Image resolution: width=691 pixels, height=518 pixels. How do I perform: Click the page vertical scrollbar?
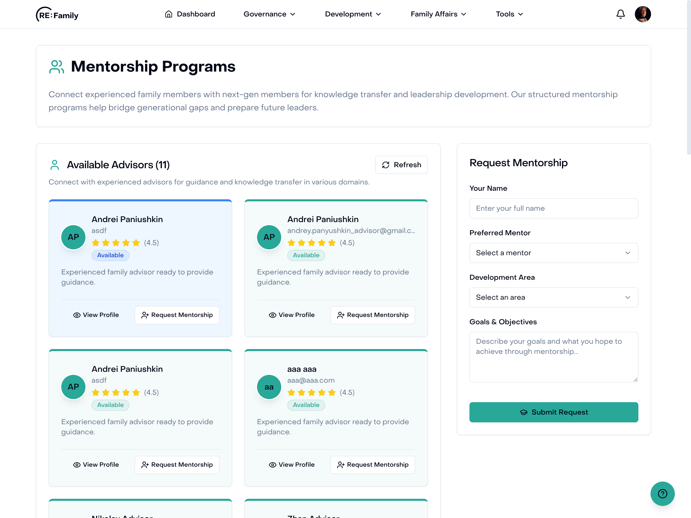[x=688, y=77]
